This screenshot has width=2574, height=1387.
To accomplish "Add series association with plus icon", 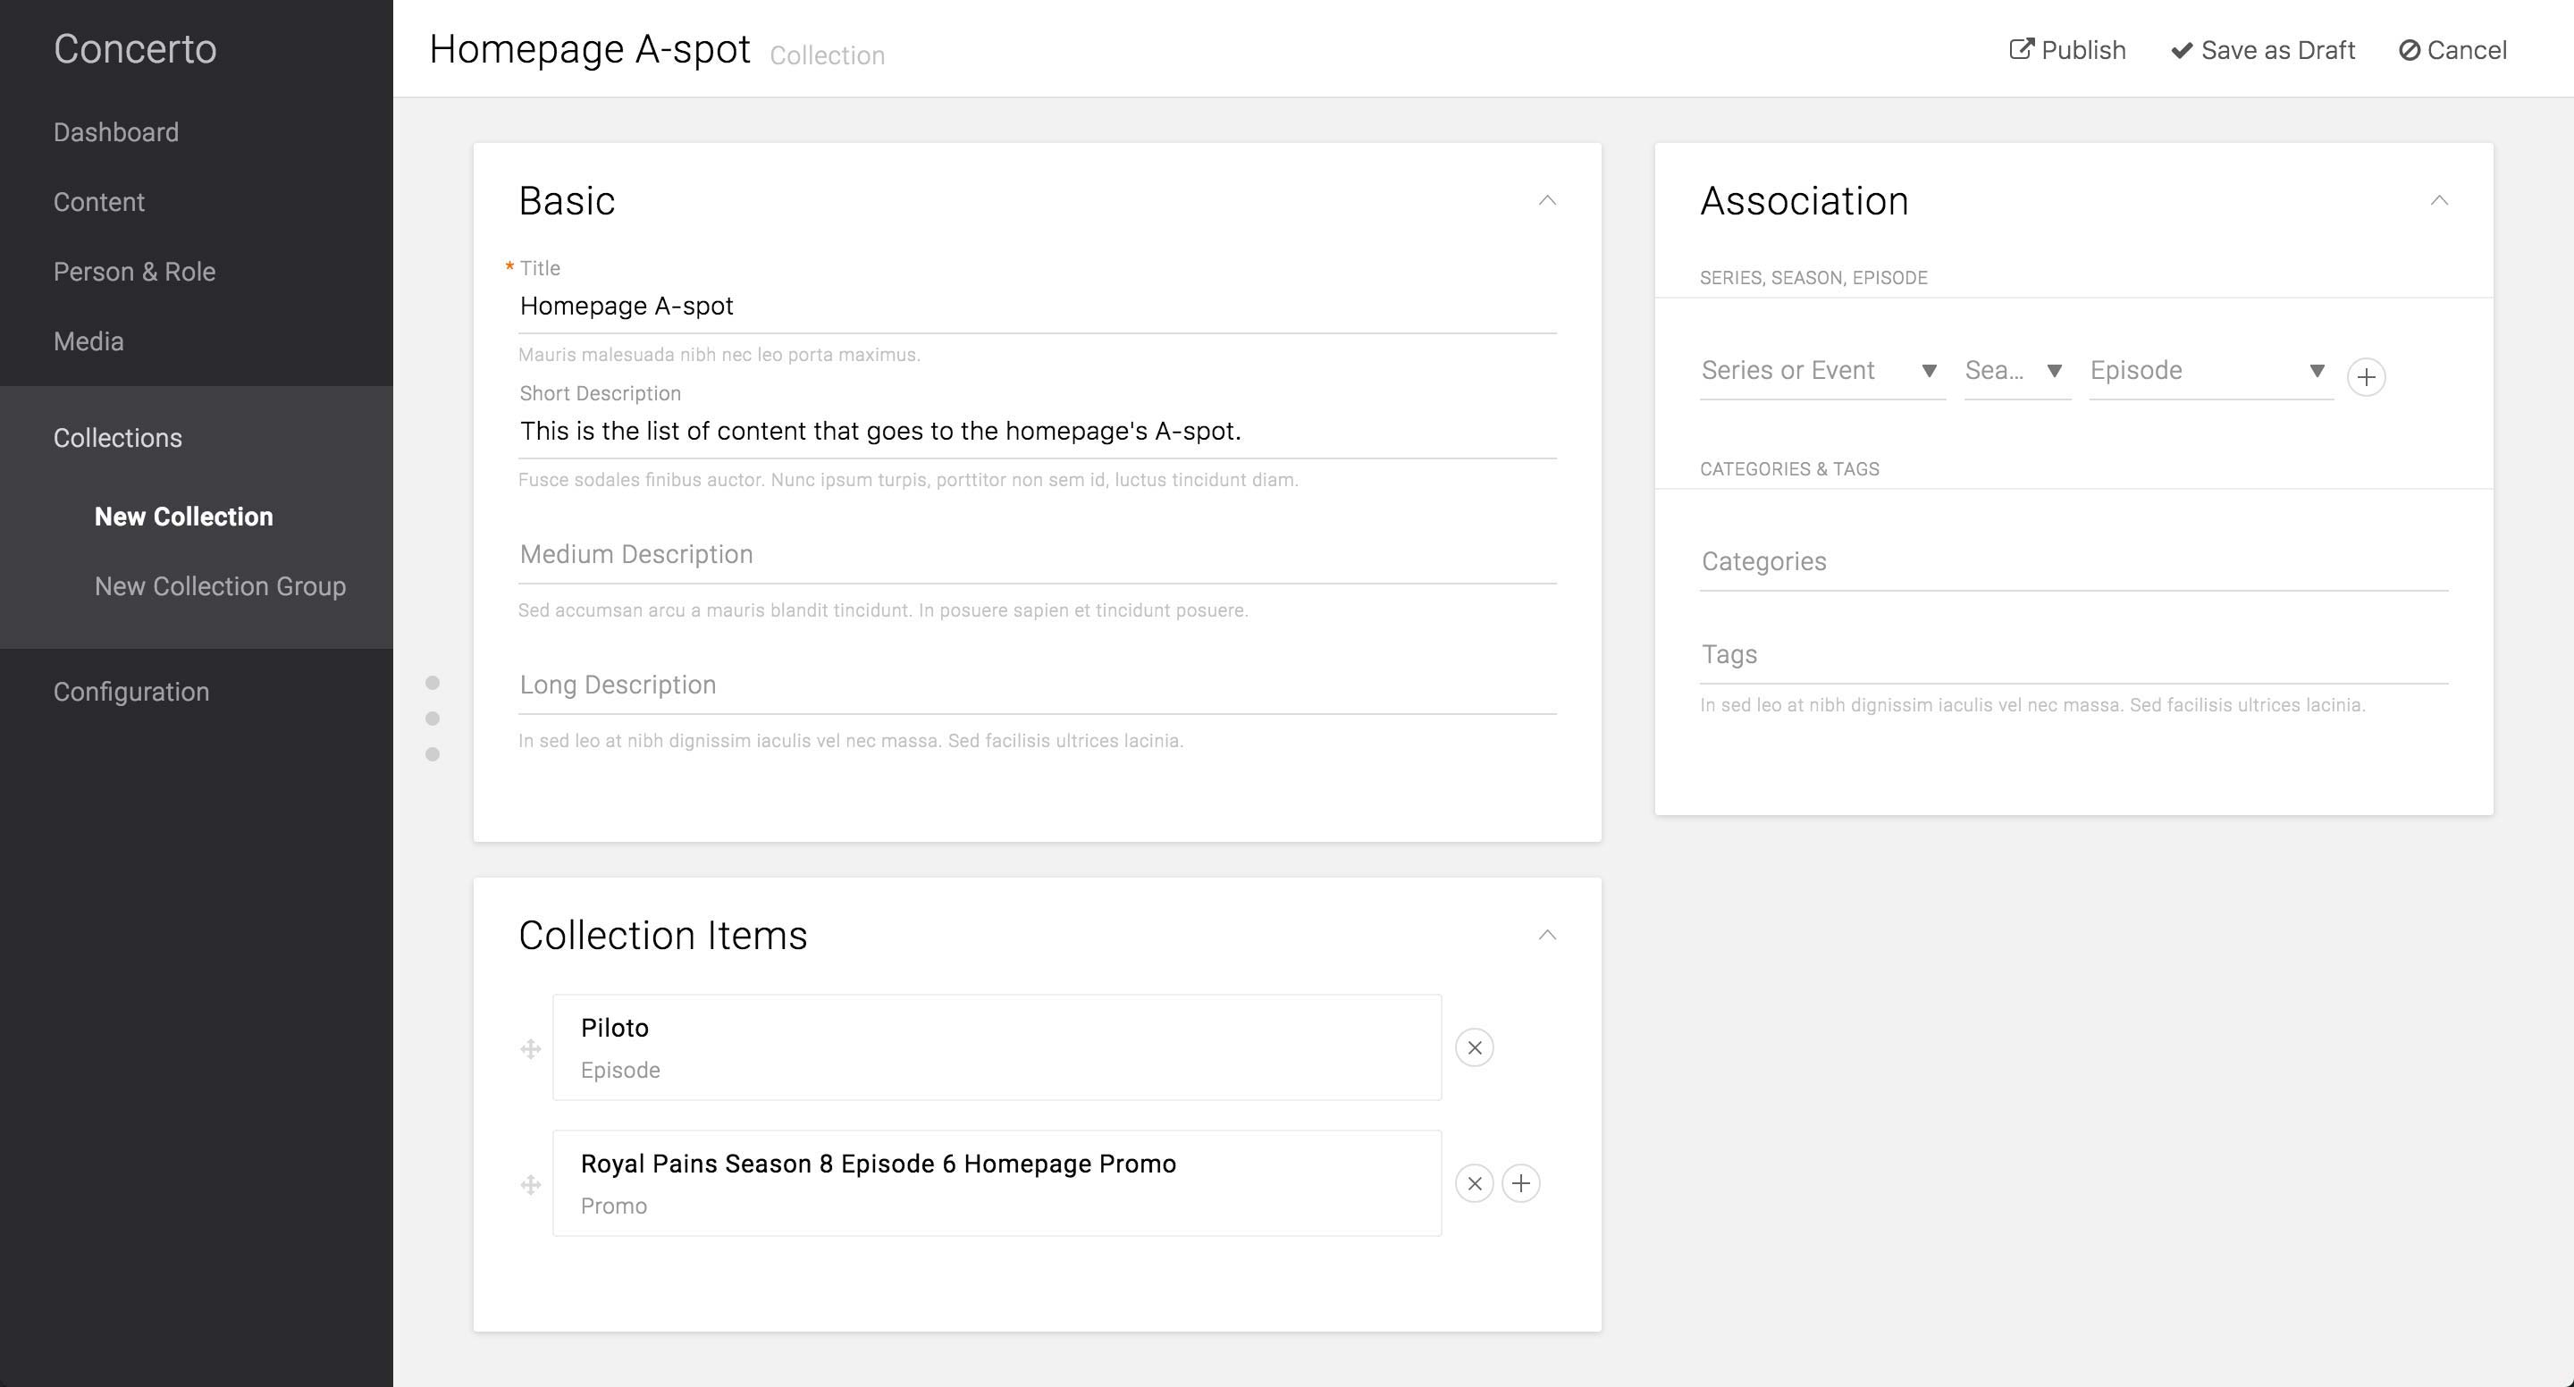I will [2365, 377].
